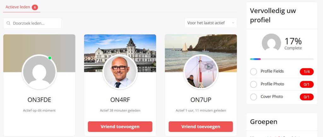This screenshot has width=323, height=137.
Task: Open the Voor het laatst actief dropdown
Action: 211,23
